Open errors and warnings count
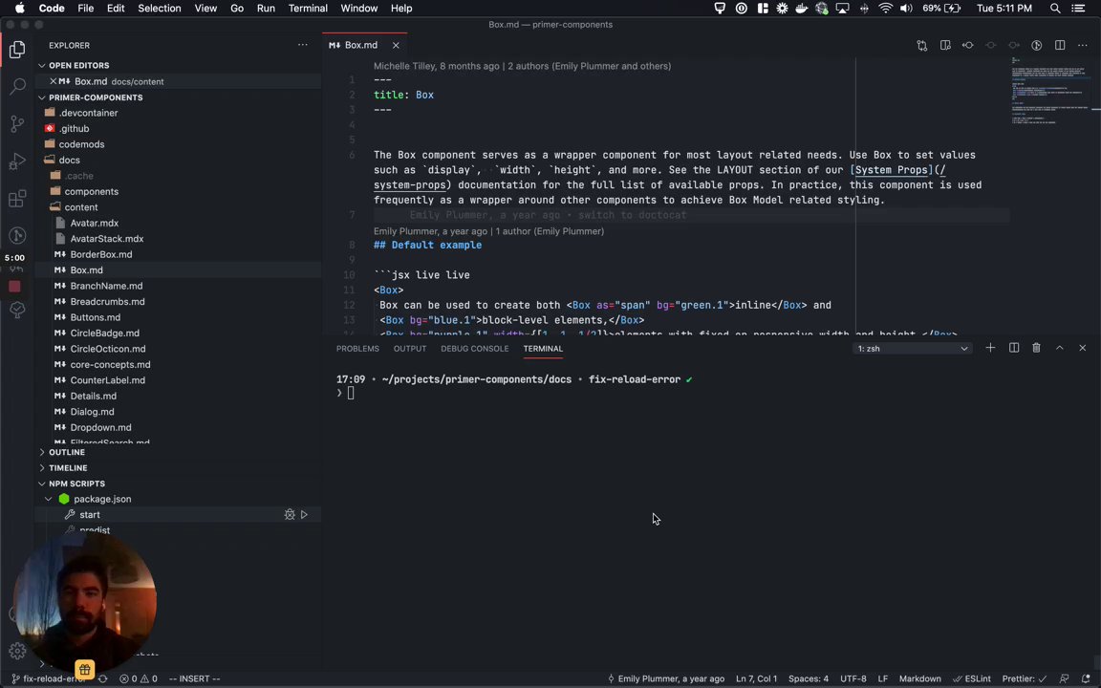 coord(139,678)
